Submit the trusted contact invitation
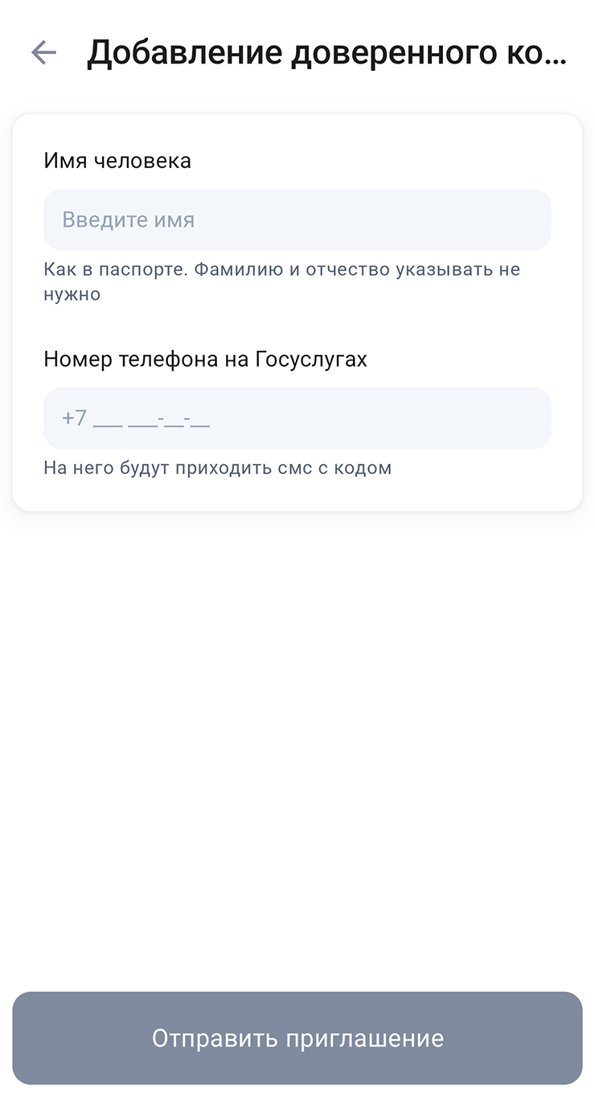The width and height of the screenshot is (595, 1111). 297,1038
